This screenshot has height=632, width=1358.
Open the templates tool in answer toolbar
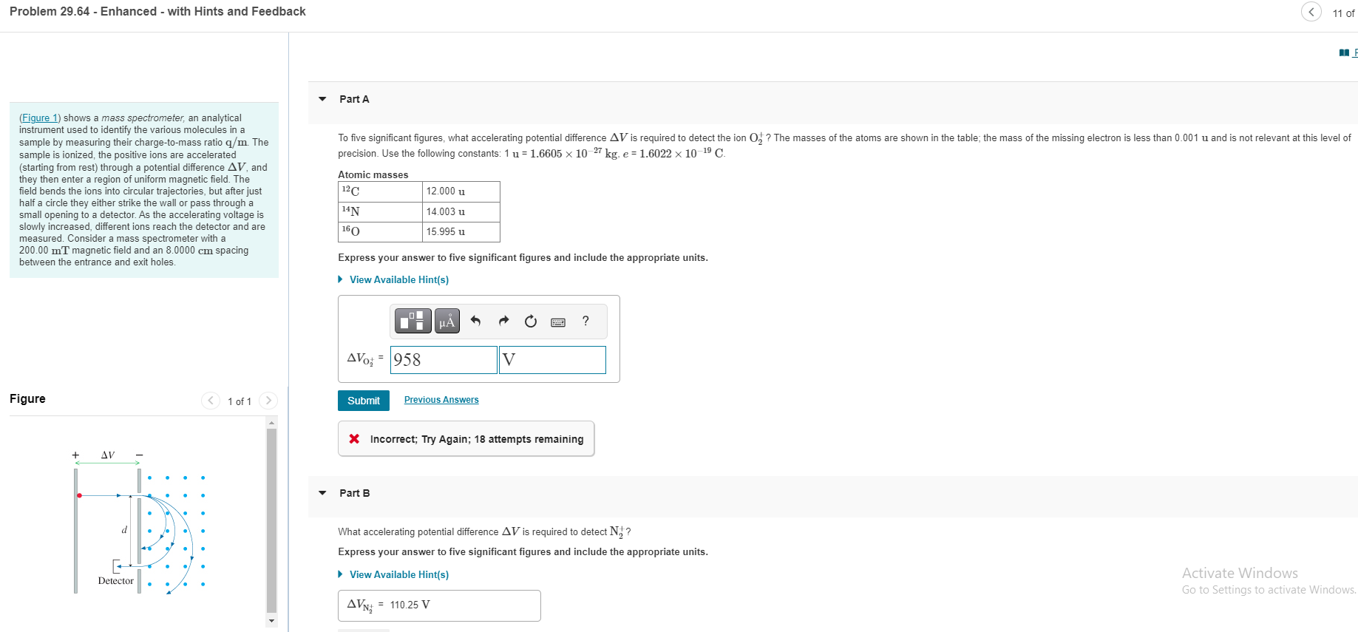tap(413, 321)
